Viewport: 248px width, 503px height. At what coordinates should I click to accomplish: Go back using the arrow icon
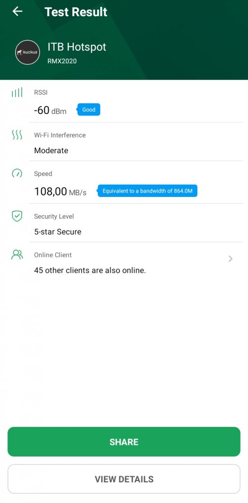(x=17, y=11)
